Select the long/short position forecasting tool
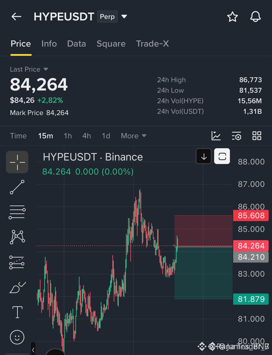The image size is (272, 355). pos(17,262)
